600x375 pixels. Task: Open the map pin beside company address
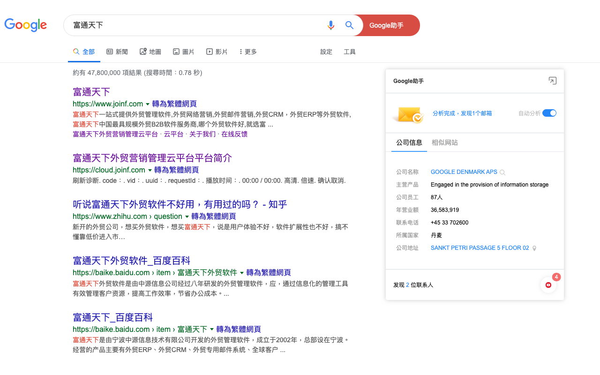(534, 248)
